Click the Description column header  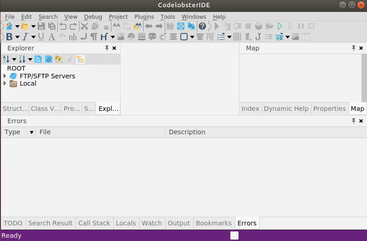pos(266,132)
